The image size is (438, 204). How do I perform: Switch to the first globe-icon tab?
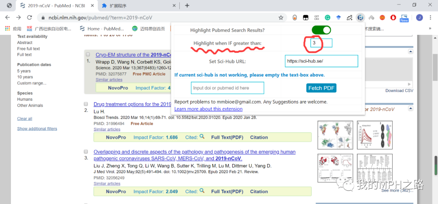click(9, 6)
